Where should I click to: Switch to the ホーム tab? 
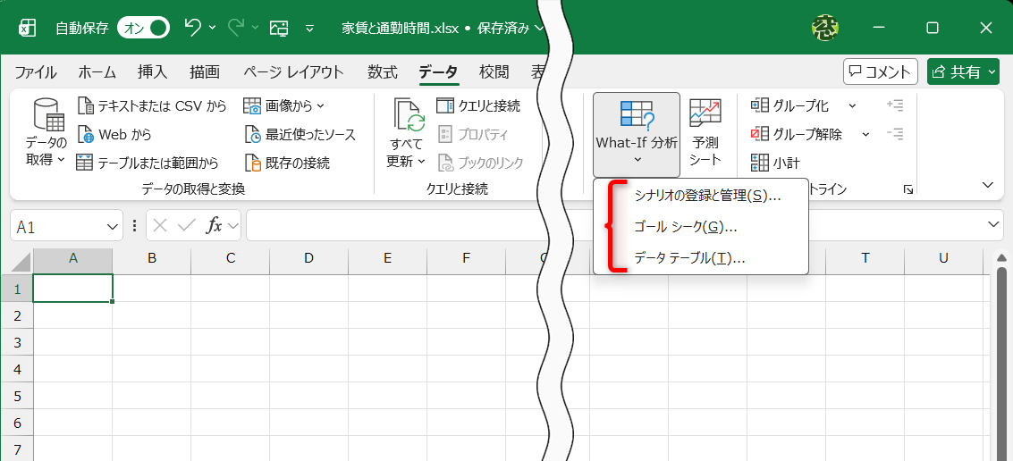coord(97,71)
